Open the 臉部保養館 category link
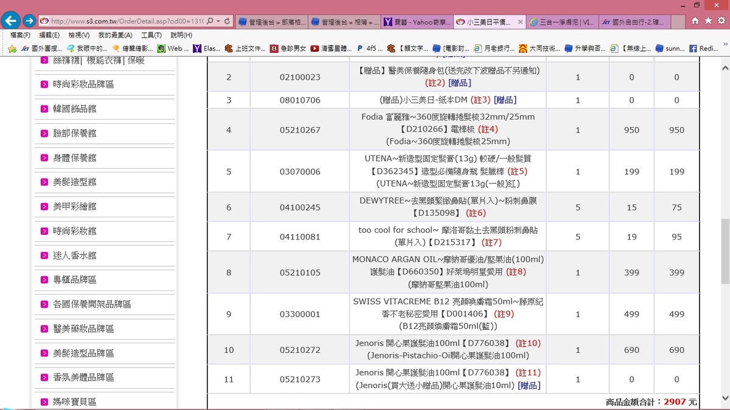730x410 pixels. point(74,133)
